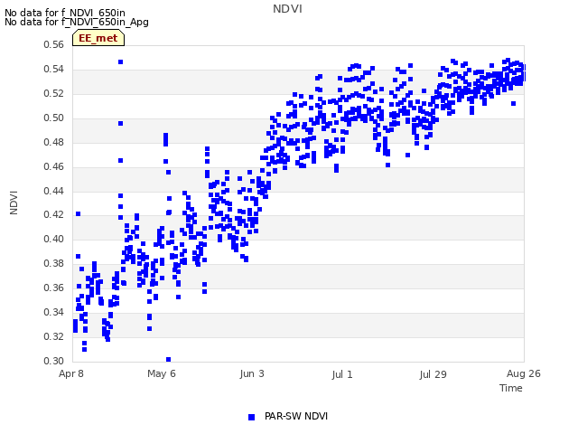
Task: Click the 0.50 y-axis tick label
Action: 53,118
